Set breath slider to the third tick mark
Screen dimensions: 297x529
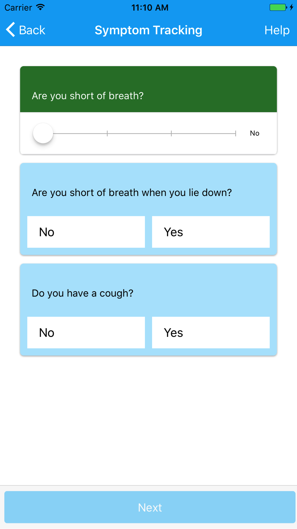pos(171,133)
